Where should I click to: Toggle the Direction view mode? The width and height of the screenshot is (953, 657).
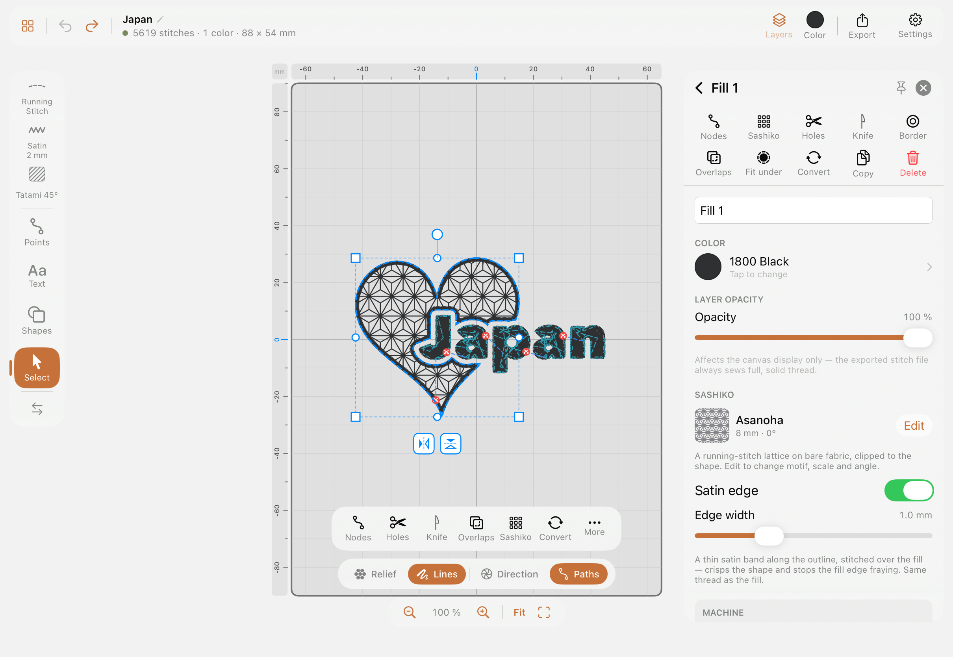coord(509,574)
